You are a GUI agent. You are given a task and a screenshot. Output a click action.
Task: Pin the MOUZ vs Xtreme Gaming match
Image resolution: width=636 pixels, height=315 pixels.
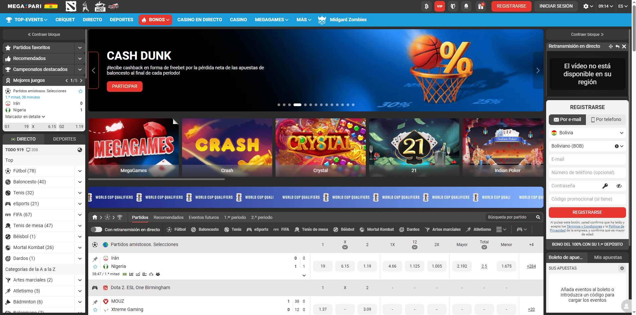[x=95, y=302]
